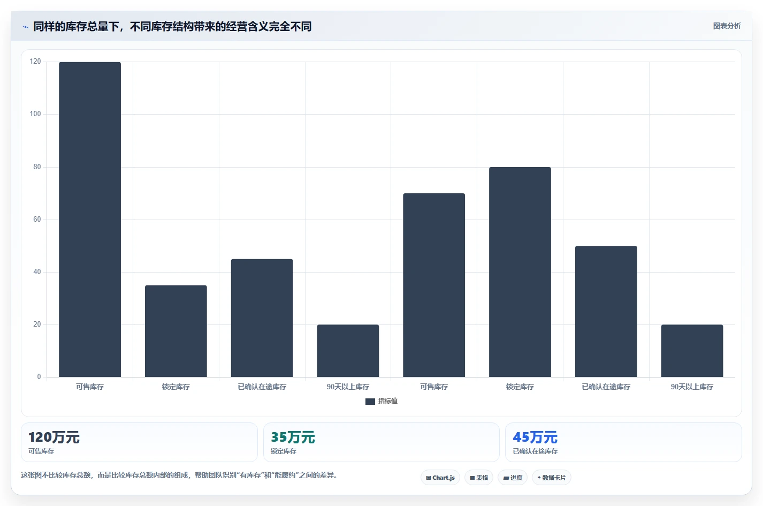The width and height of the screenshot is (763, 506).
Task: Click the 120 y-axis label
Action: click(x=35, y=62)
